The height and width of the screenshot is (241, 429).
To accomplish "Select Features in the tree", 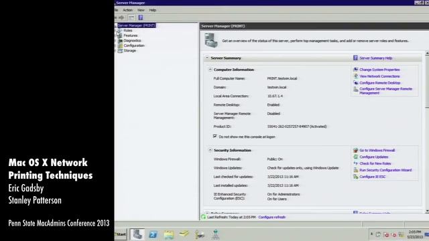I will click(131, 35).
